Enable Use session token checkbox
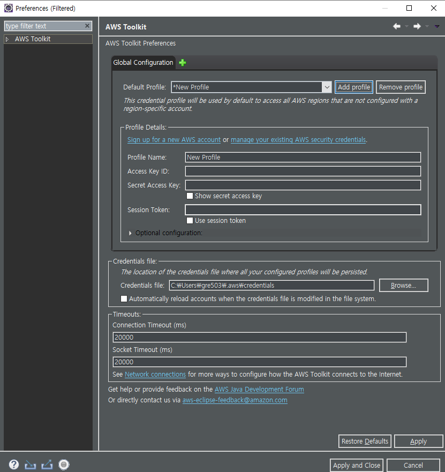Viewport: 445px width, 472px height. coord(190,221)
